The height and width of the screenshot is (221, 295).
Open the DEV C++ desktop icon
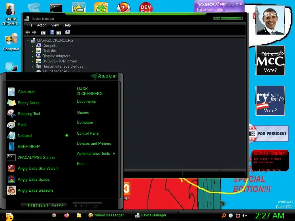[146, 7]
